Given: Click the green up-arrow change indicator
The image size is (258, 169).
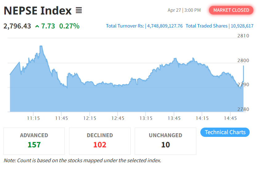Looking at the screenshot, I should tap(37, 26).
